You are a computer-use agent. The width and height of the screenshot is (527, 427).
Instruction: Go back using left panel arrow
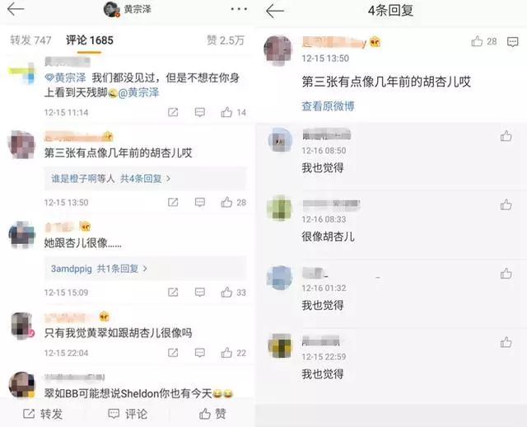pyautogui.click(x=16, y=9)
